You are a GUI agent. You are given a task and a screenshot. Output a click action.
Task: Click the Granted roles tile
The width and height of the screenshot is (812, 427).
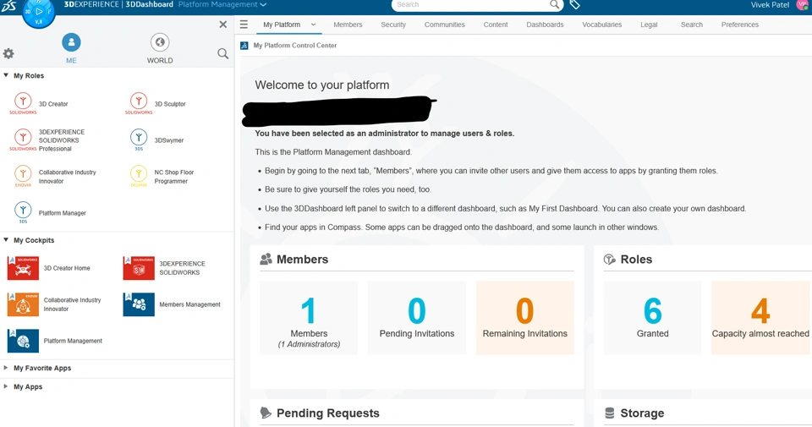[652, 318]
